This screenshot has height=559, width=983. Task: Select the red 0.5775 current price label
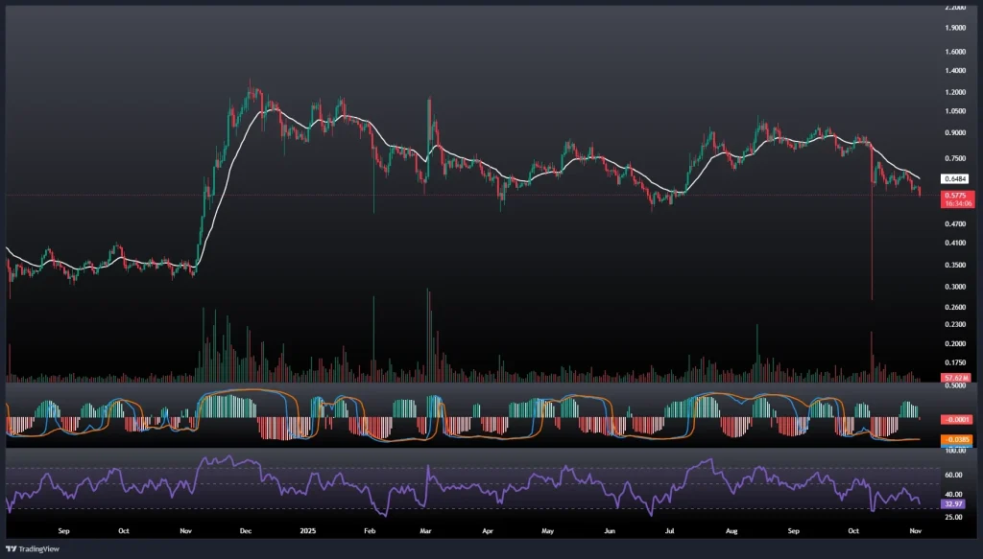955,195
